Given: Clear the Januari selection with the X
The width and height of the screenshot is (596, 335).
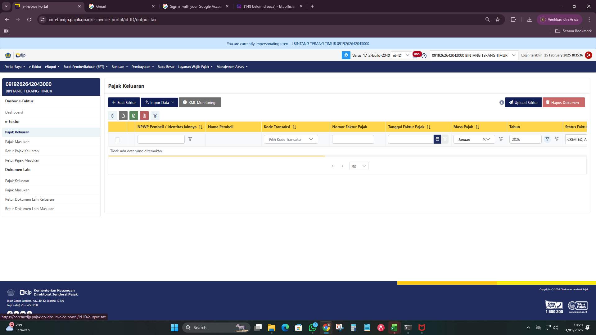Looking at the screenshot, I should tap(483, 139).
